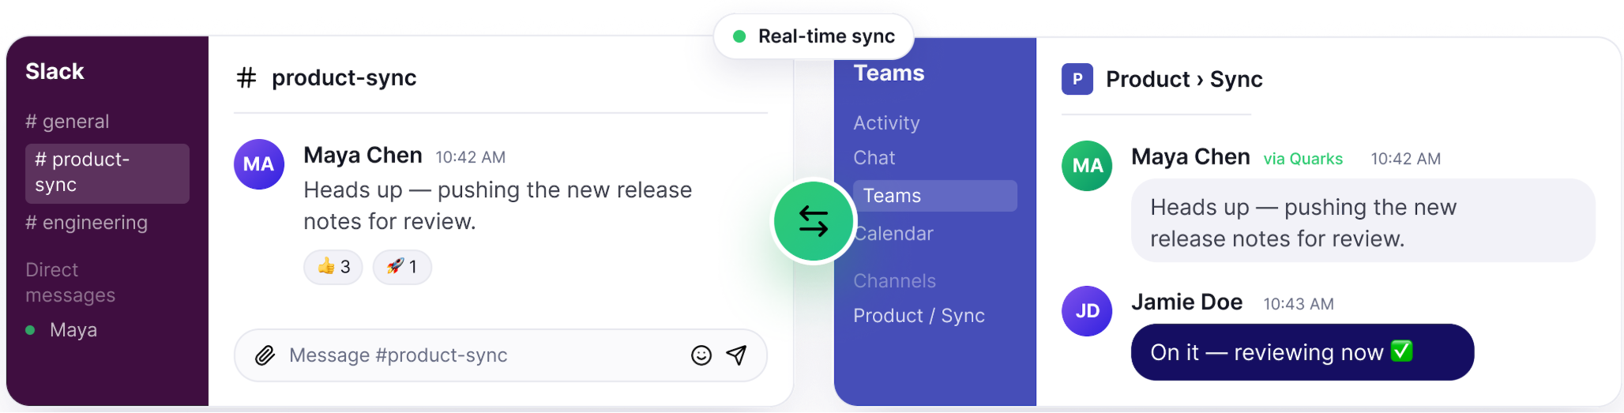Select Teams item in the Teams sidebar

[x=935, y=196]
